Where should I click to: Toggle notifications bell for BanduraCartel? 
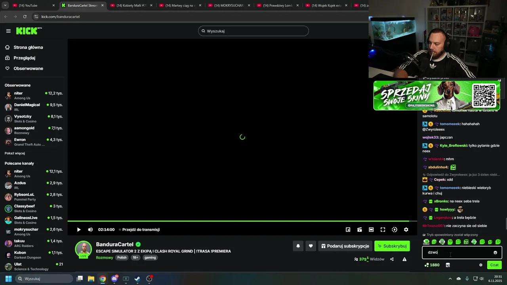pyautogui.click(x=298, y=246)
